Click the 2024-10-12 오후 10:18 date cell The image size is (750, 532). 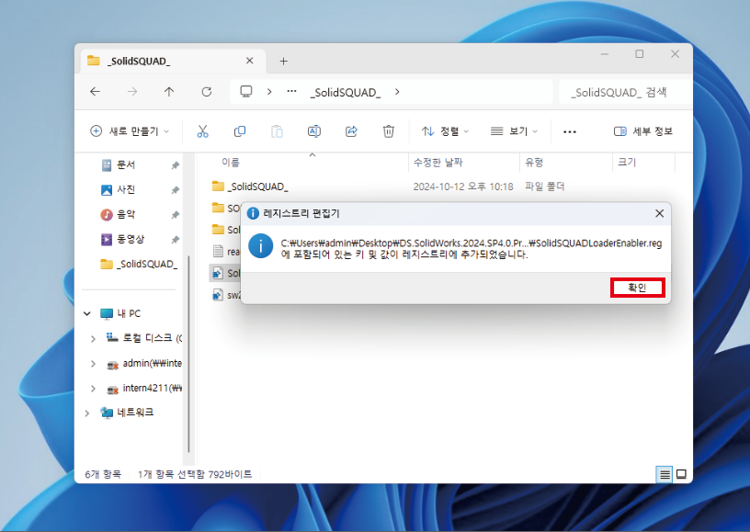point(463,187)
